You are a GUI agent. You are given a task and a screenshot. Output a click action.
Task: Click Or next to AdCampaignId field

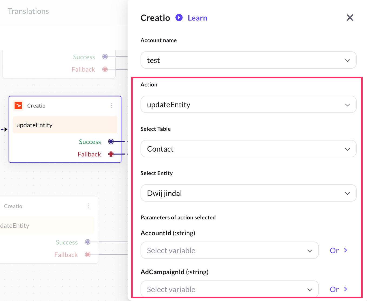click(x=338, y=289)
